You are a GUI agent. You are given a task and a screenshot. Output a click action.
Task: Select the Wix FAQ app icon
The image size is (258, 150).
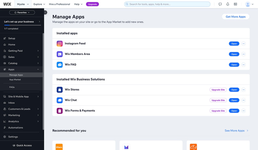pos(59,64)
